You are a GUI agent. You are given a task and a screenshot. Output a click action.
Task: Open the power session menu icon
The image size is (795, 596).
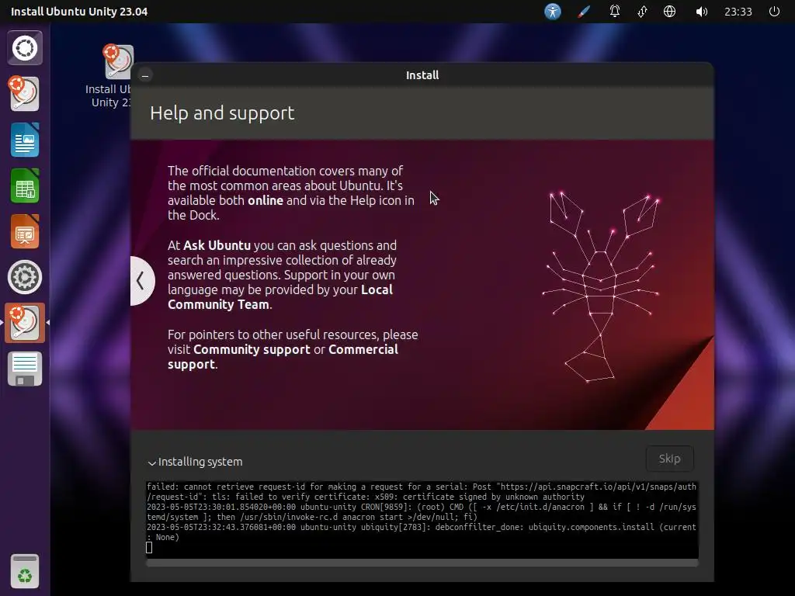point(774,11)
